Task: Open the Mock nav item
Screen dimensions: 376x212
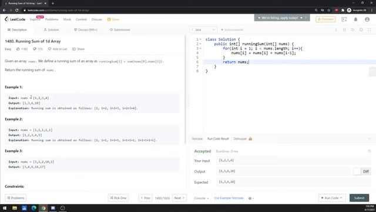Action: click(x=67, y=19)
